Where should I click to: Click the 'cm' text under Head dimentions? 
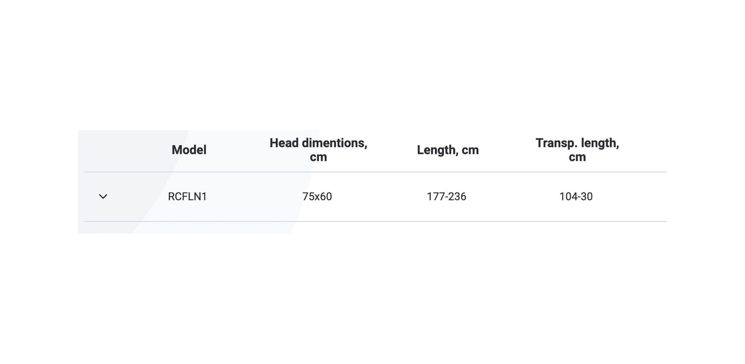click(318, 157)
